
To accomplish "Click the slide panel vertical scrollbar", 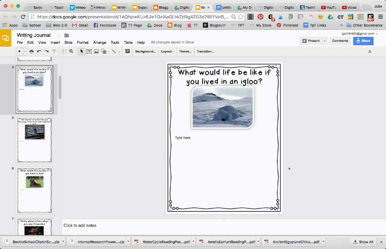I will [x=60, y=87].
